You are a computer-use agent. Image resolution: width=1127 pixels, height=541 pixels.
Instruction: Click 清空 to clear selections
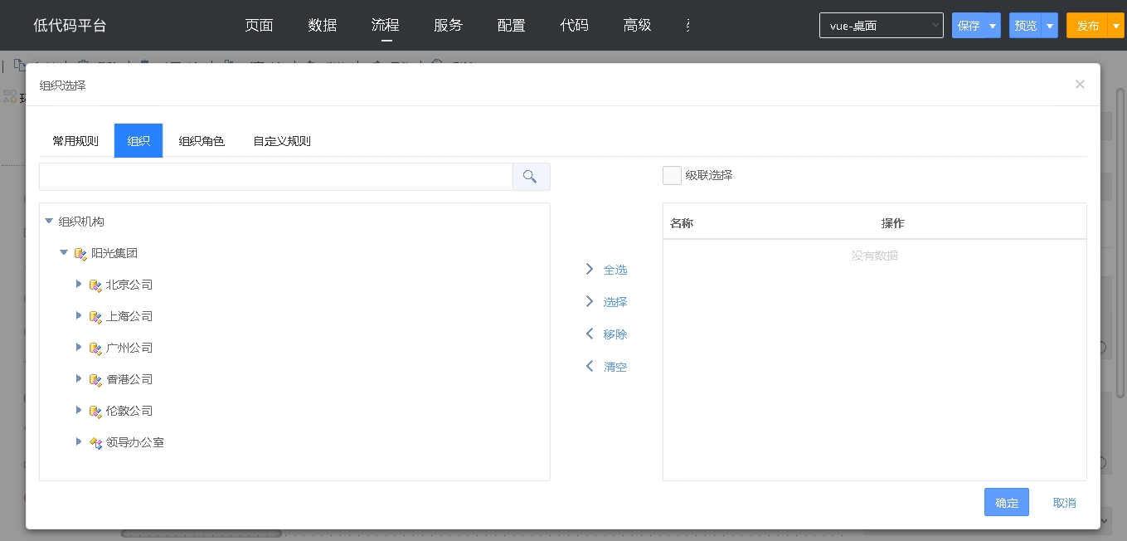click(x=615, y=367)
